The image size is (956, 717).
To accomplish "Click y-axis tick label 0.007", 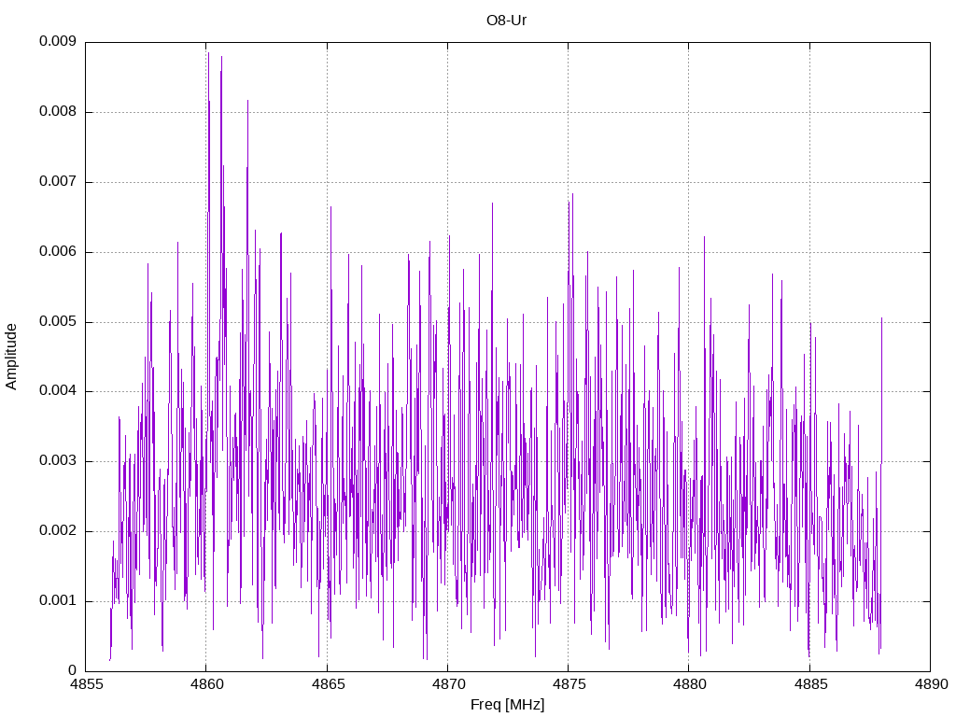I will point(58,181).
